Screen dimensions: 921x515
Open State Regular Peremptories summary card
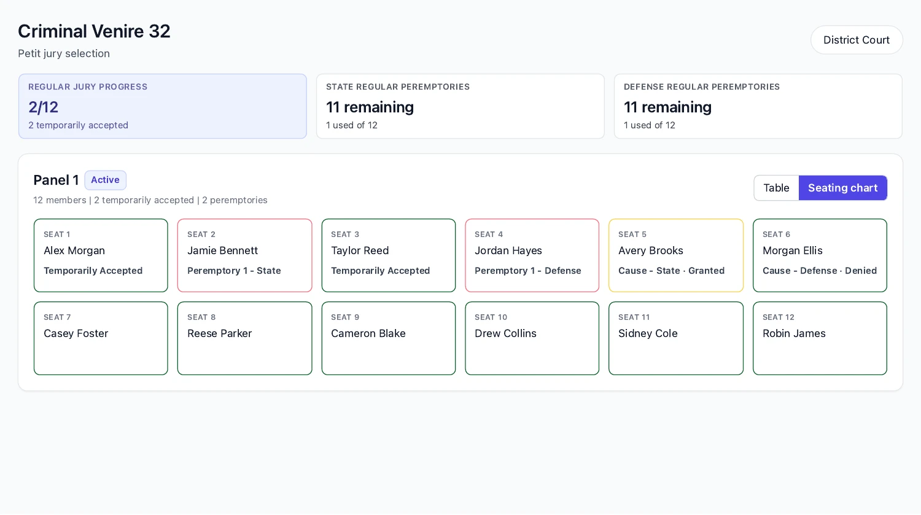(x=460, y=106)
